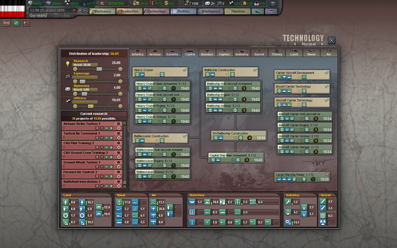
Task: Increase Diplomacy leadership with its plus button
Action: tap(120, 94)
